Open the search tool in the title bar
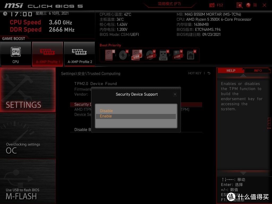The width and height of the screenshot is (272, 204). 239,5
